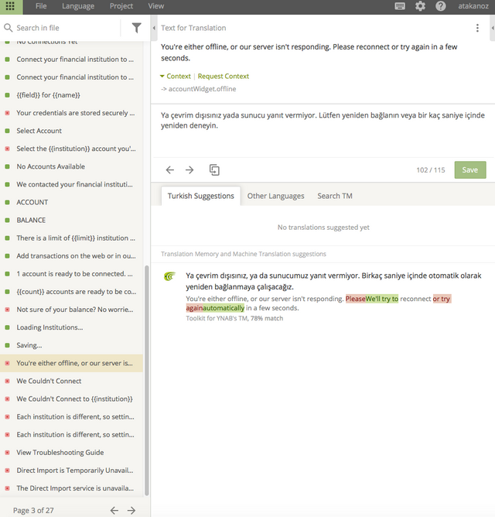Image resolution: width=495 pixels, height=517 pixels.
Task: Switch to Turkish Suggestions tab
Action: click(200, 196)
